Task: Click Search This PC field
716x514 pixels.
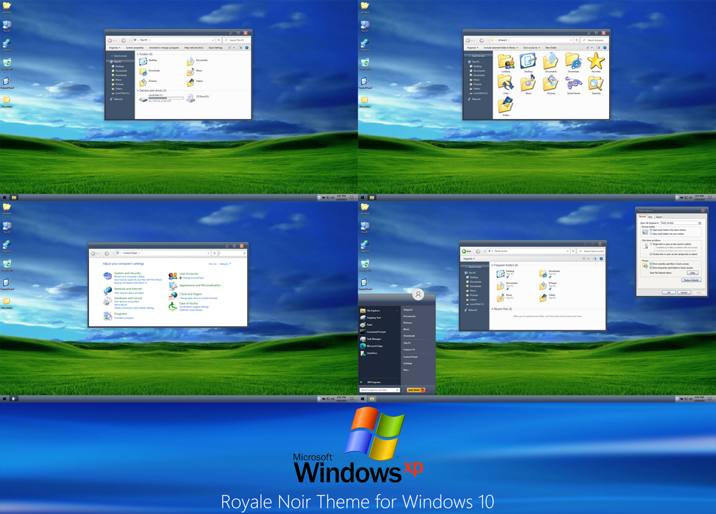Action: [x=237, y=40]
